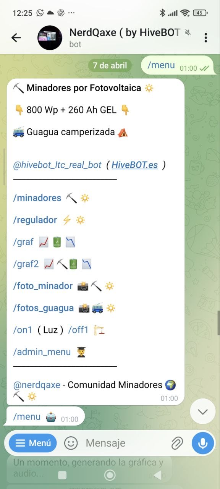Open the blue Menú bot commands button
Screen dimensions: 220x489
pyautogui.click(x=33, y=443)
